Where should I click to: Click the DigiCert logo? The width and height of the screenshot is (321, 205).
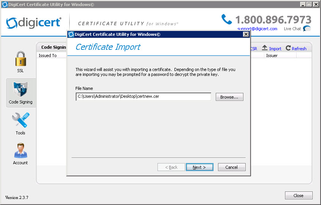click(x=33, y=22)
